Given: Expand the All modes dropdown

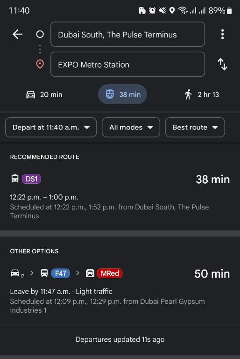Looking at the screenshot, I should pyautogui.click(x=131, y=127).
